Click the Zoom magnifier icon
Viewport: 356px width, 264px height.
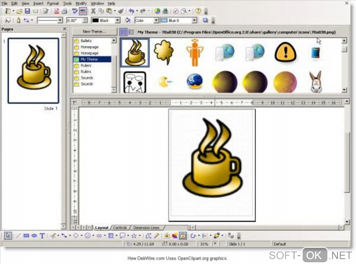click(x=184, y=11)
